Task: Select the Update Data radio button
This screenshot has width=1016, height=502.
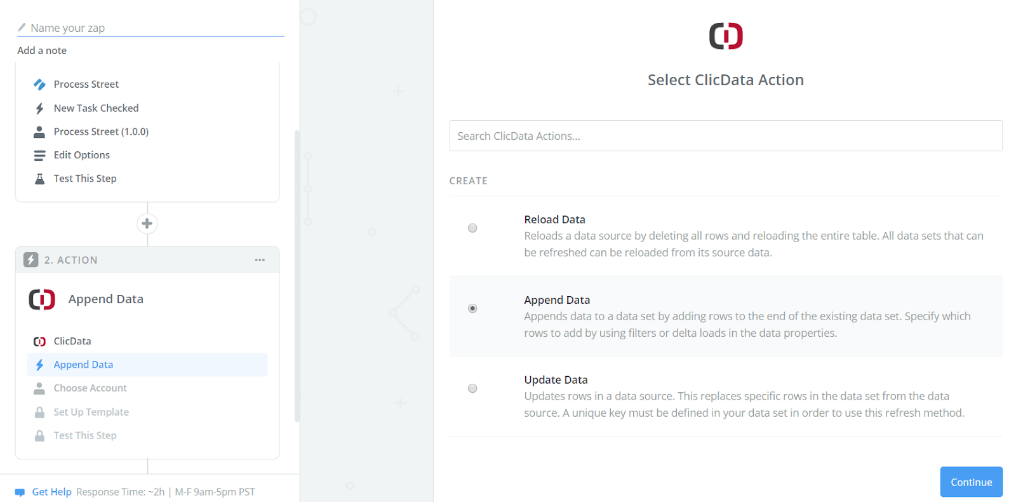Action: (472, 388)
